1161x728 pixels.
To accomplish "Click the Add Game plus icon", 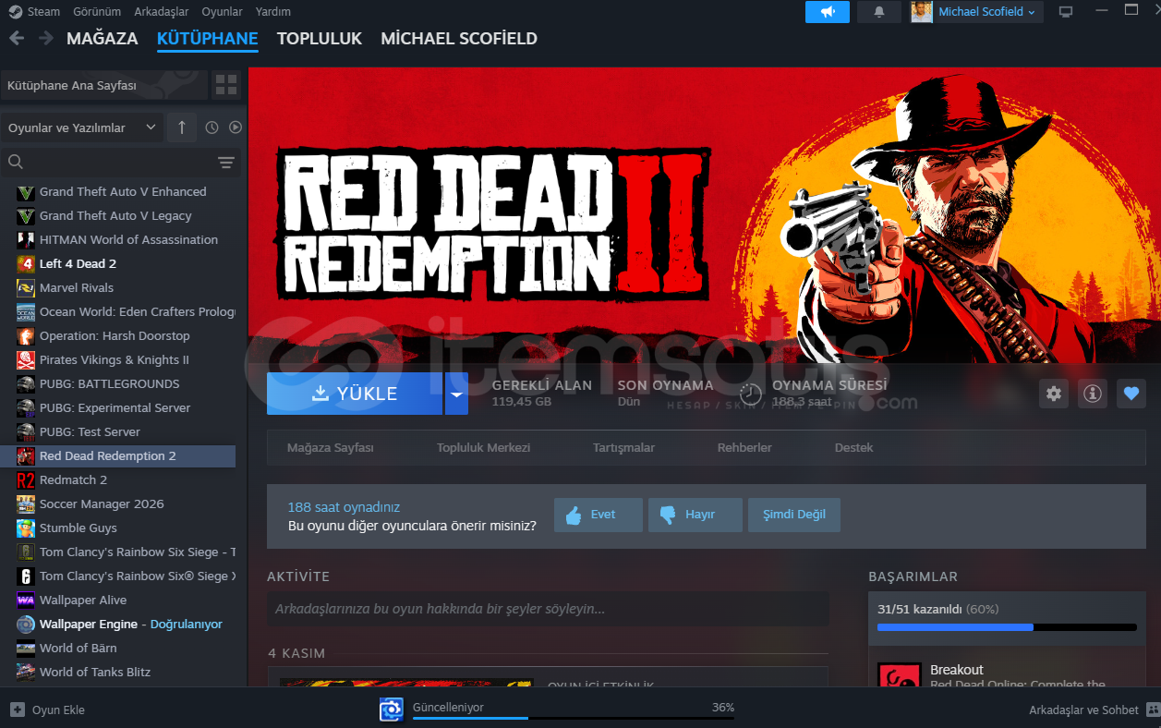I will tap(17, 710).
